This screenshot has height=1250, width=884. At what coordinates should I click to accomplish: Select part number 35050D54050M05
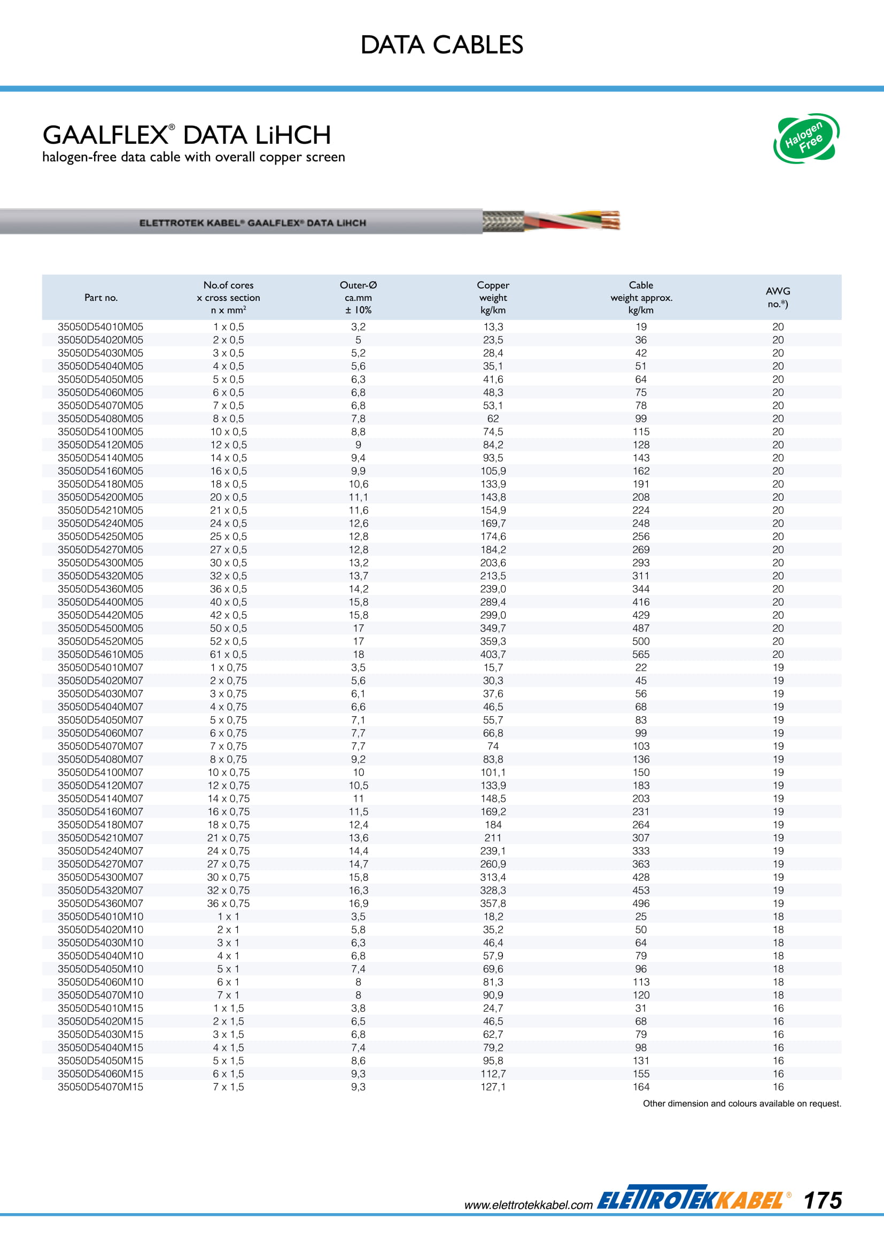[x=100, y=379]
